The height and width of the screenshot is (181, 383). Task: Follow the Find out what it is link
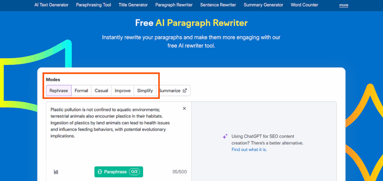pos(249,150)
